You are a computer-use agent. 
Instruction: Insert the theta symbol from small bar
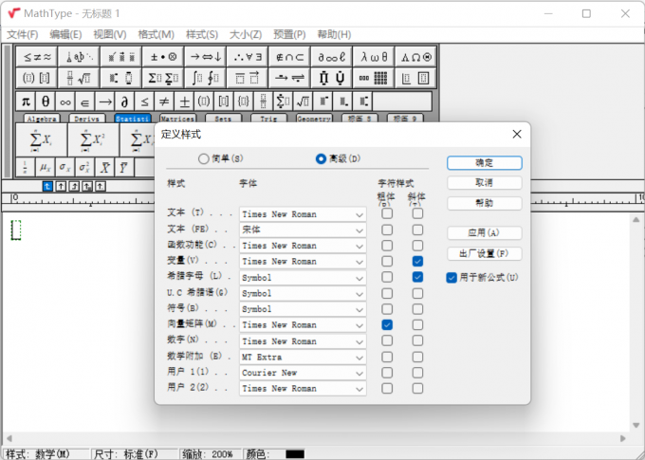(46, 101)
